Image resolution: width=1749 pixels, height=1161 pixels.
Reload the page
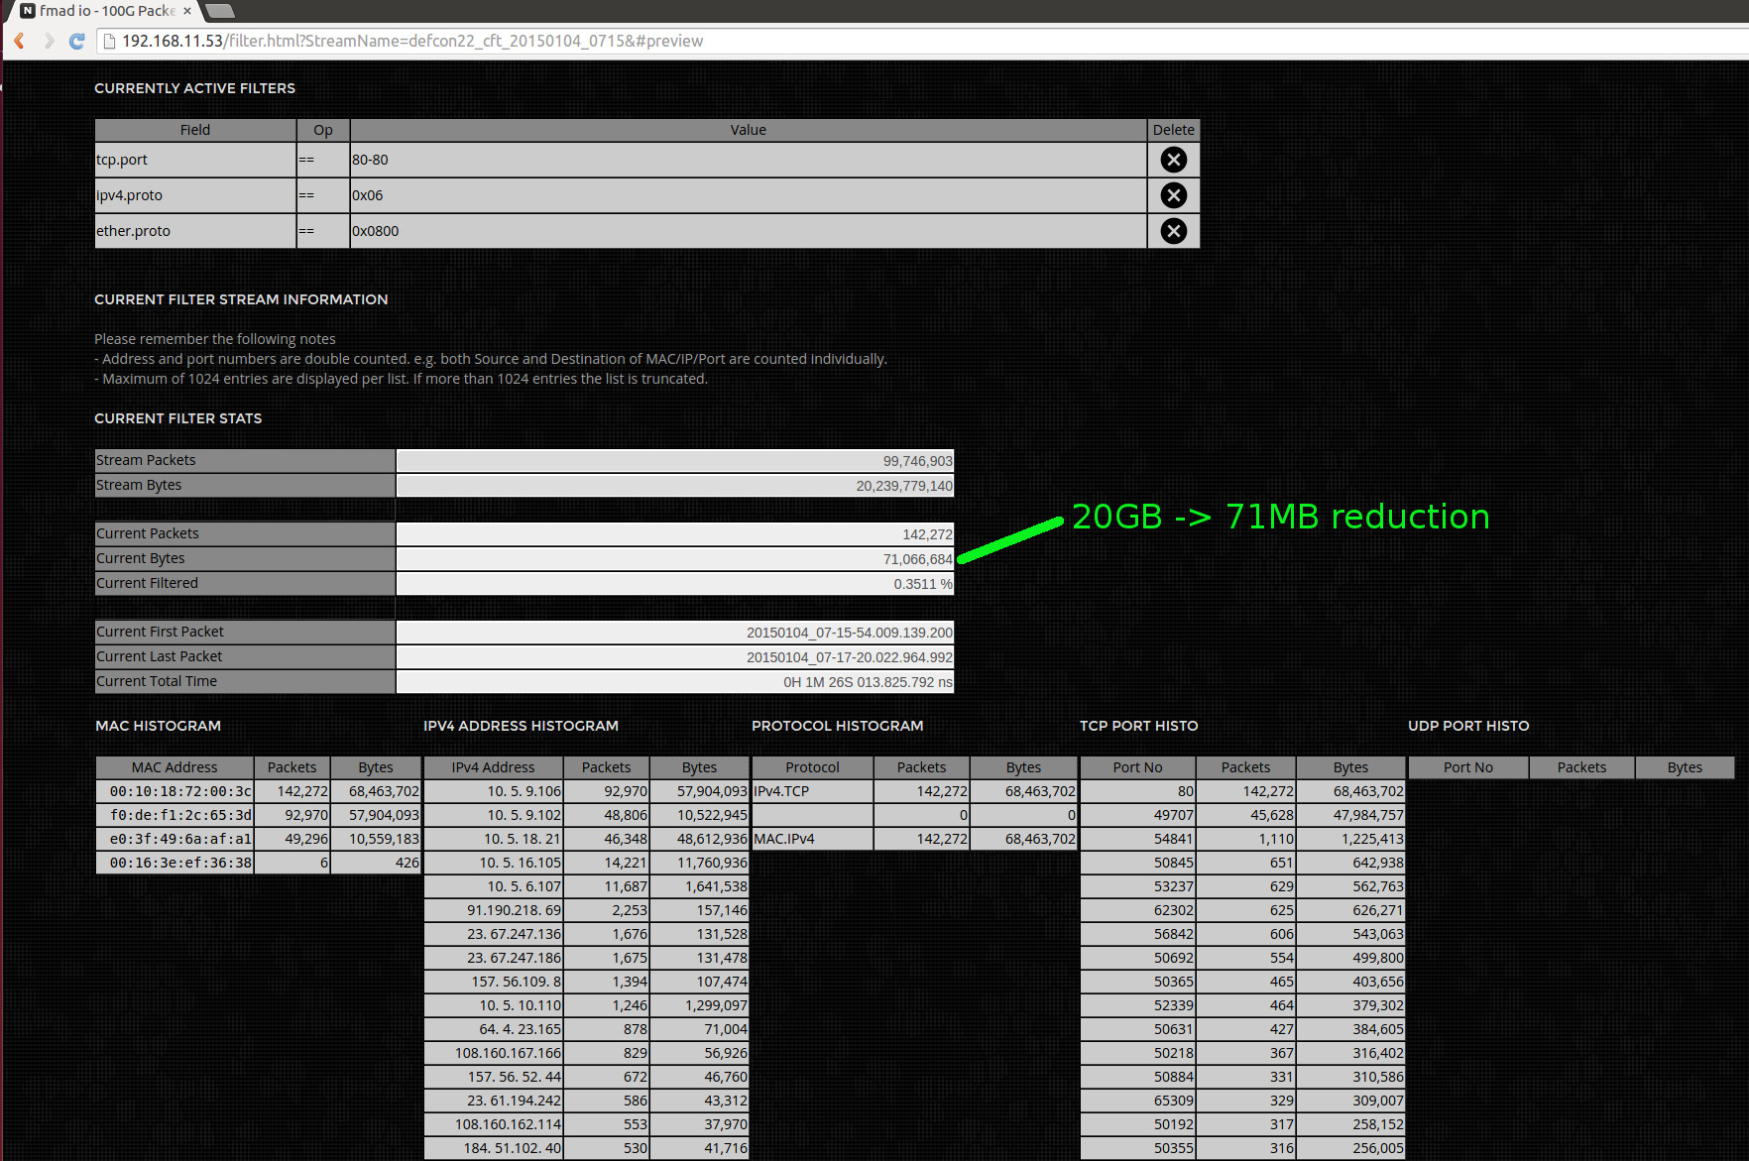[x=77, y=41]
